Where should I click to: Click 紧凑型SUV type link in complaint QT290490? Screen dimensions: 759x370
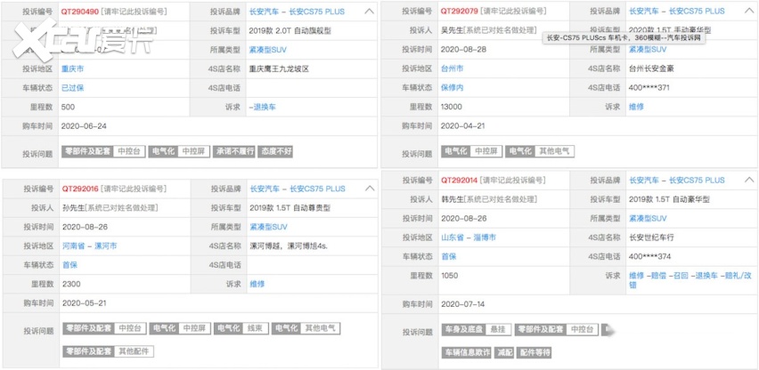pyautogui.click(x=267, y=49)
